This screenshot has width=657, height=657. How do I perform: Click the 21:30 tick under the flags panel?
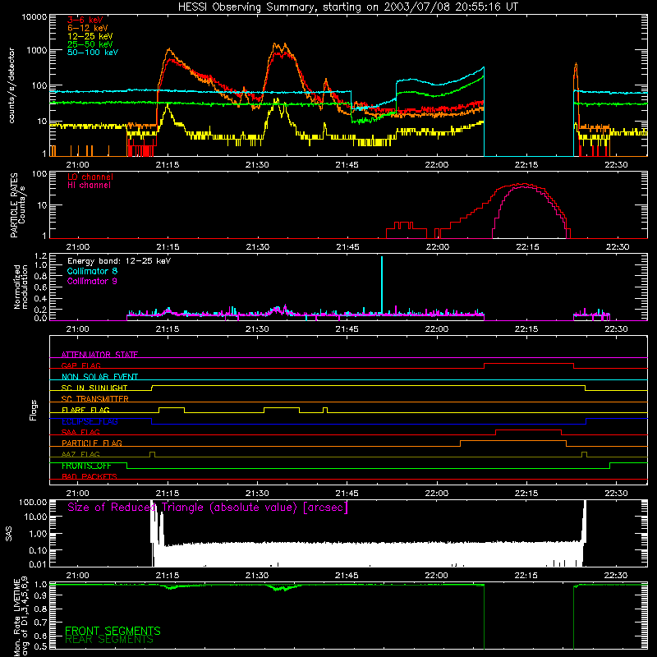(x=257, y=494)
